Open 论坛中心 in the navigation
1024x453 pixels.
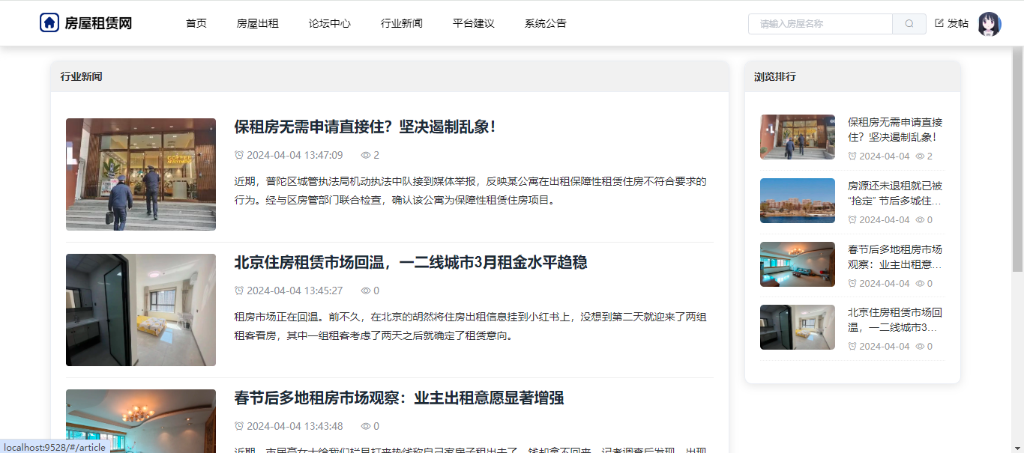pyautogui.click(x=330, y=23)
